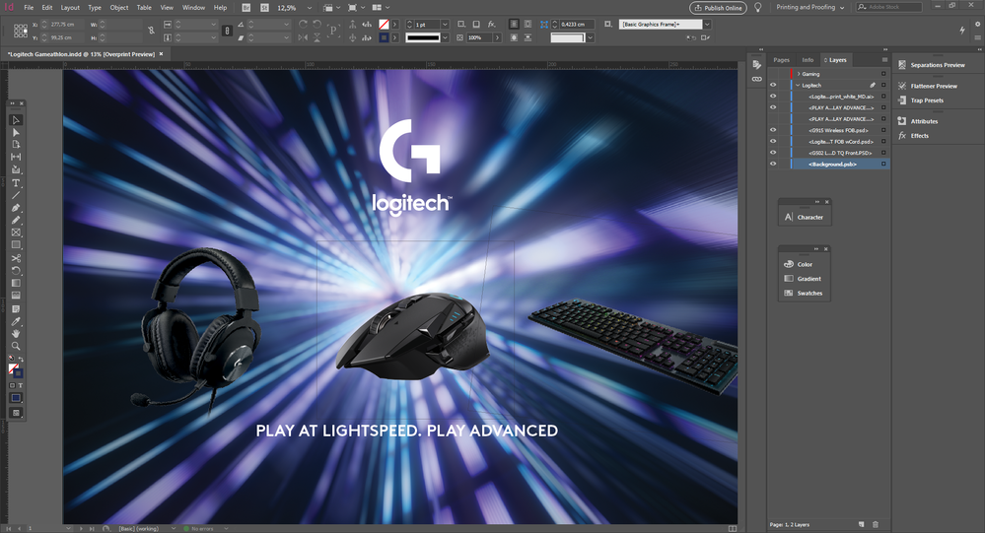Open Adobe Bridge via Br icon
The height and width of the screenshot is (533, 985).
pyautogui.click(x=246, y=8)
